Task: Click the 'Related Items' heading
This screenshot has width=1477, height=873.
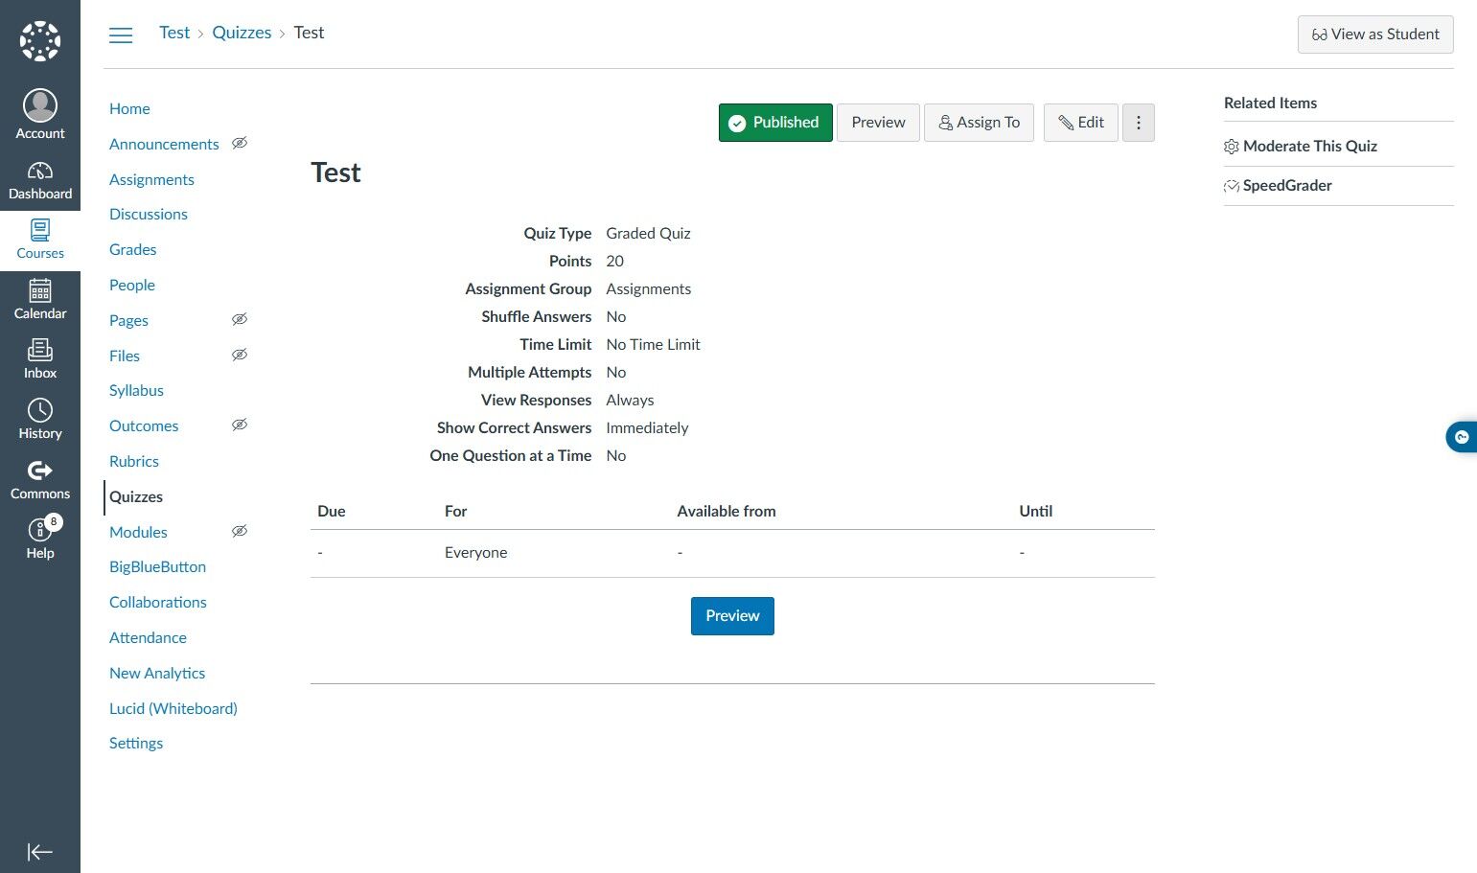Action: click(1270, 103)
